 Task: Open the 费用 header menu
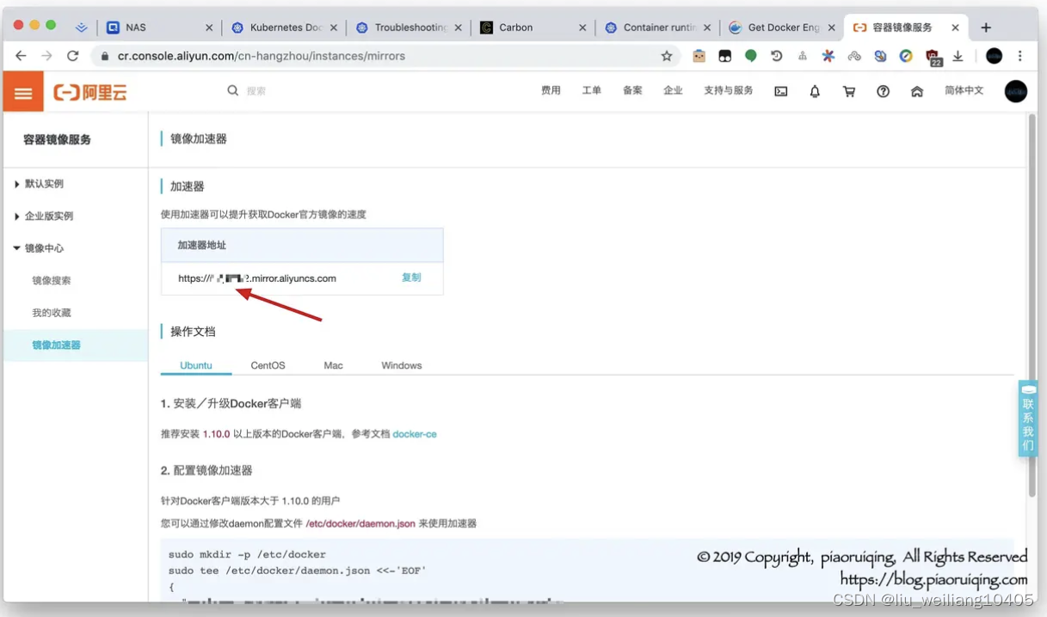551,90
